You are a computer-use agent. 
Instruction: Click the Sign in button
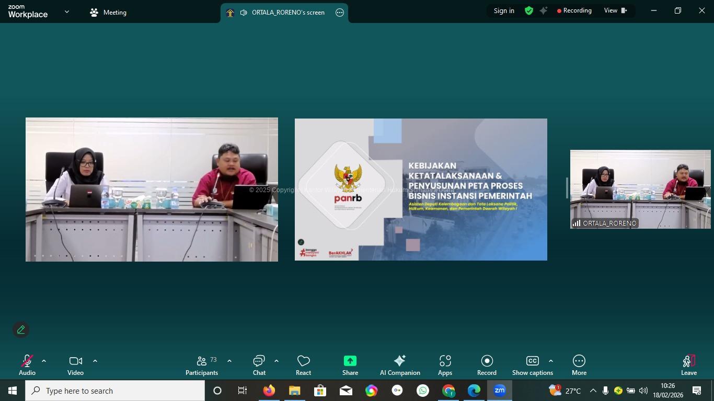click(x=504, y=11)
